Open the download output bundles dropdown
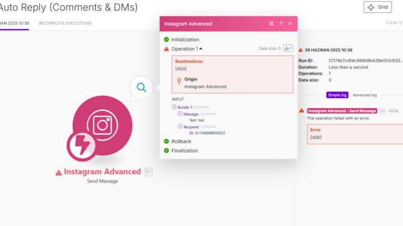This screenshot has width=403, height=226. (288, 48)
